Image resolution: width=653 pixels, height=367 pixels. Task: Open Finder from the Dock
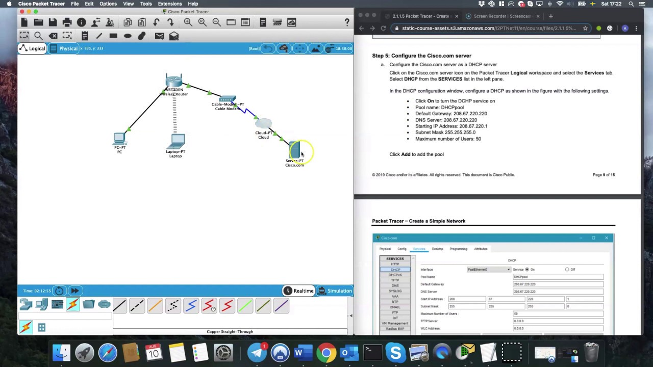pyautogui.click(x=61, y=352)
